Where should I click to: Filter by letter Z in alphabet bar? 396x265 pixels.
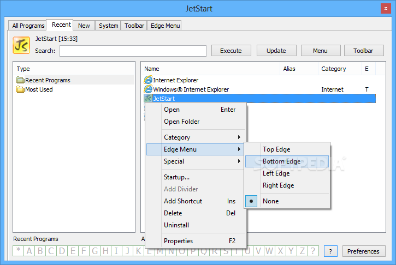(x=302, y=251)
